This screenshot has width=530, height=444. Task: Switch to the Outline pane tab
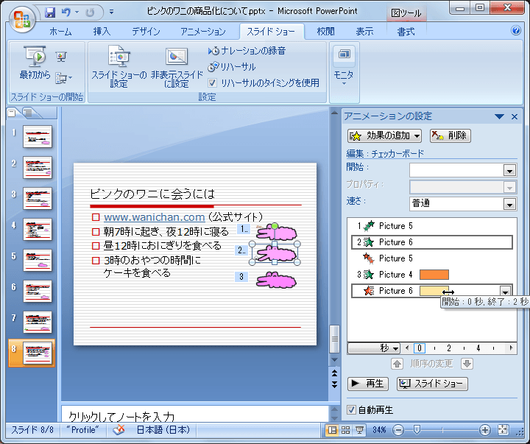(29, 113)
